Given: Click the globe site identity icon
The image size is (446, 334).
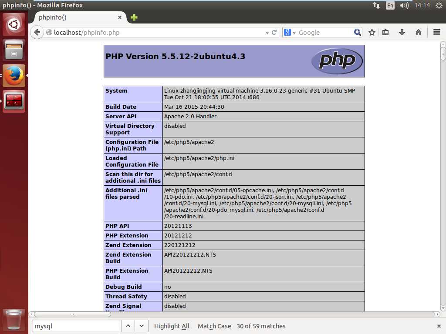Looking at the screenshot, I should point(49,32).
